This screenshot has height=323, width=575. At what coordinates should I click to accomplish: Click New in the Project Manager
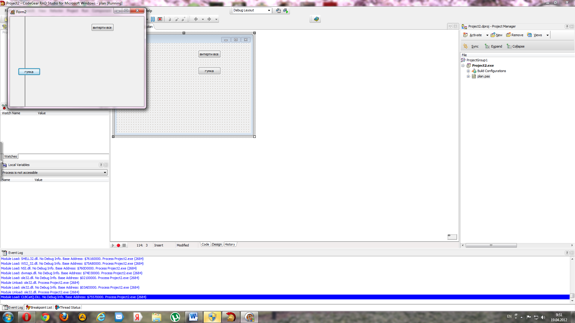497,35
